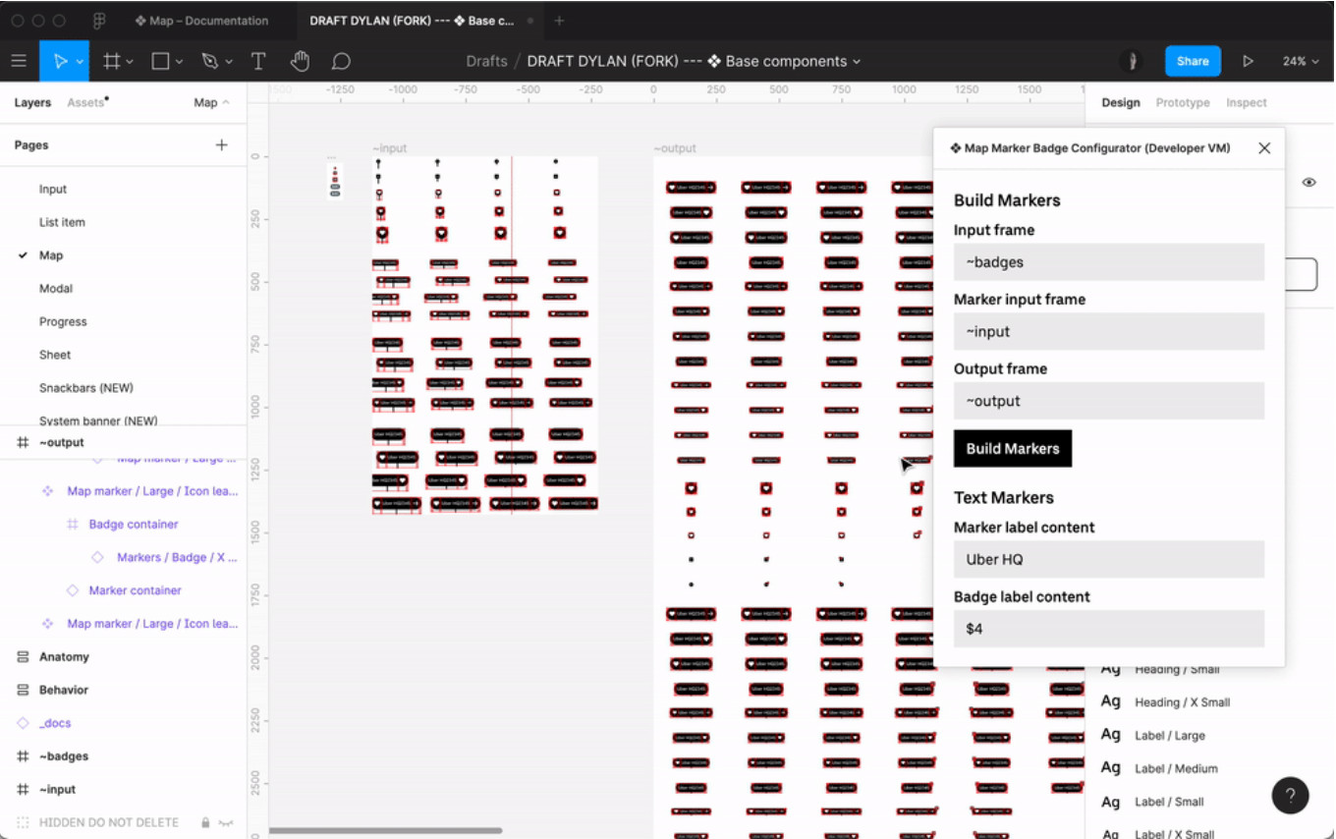Select the Frame tool

[112, 61]
